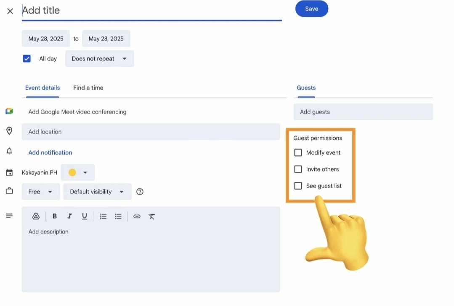Switch to the Find a time tab
Viewport: 454px width, 306px height.
[88, 88]
